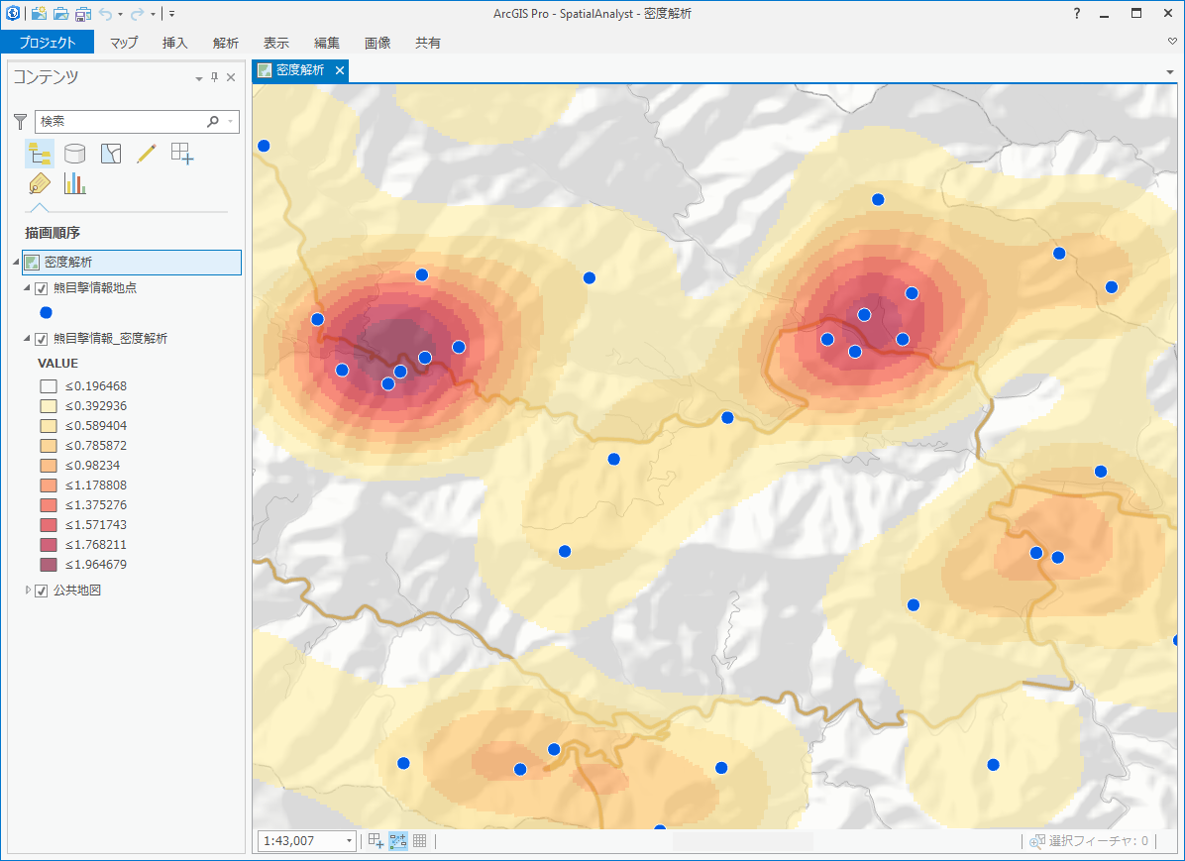Open the map scale dropdown showing 1:43,007

[x=352, y=840]
